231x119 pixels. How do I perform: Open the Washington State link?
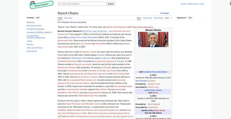[79, 58]
